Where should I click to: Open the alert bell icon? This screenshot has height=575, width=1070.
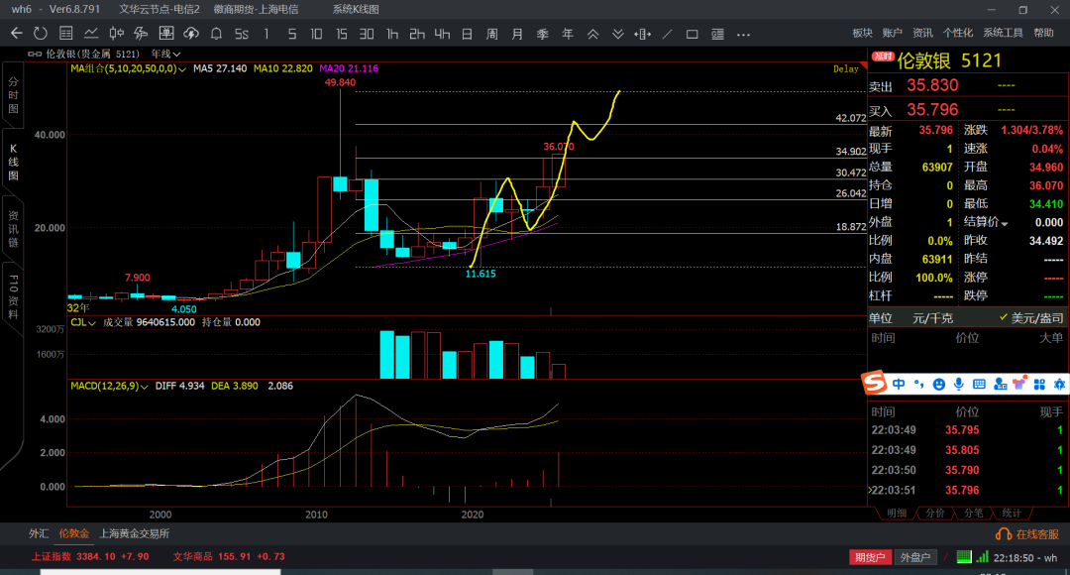coord(216,34)
